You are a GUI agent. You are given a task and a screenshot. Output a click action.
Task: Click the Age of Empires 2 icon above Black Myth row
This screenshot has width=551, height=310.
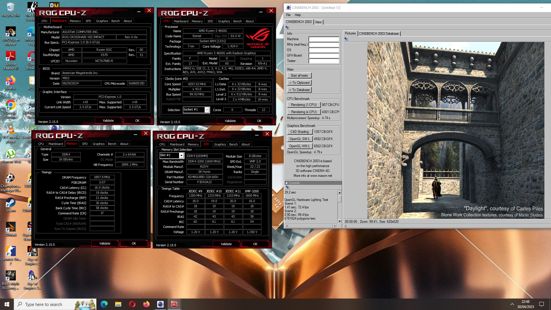click(32, 256)
